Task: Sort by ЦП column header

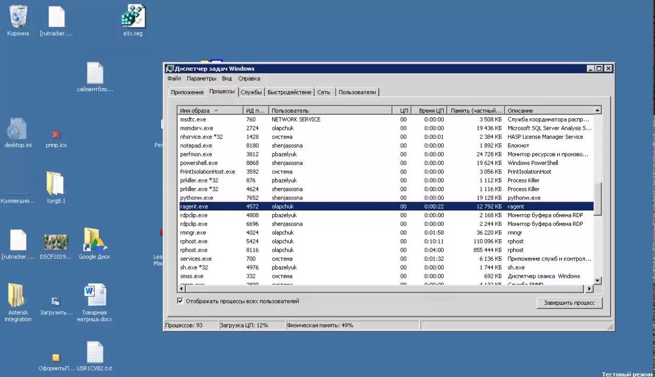Action: [401, 110]
